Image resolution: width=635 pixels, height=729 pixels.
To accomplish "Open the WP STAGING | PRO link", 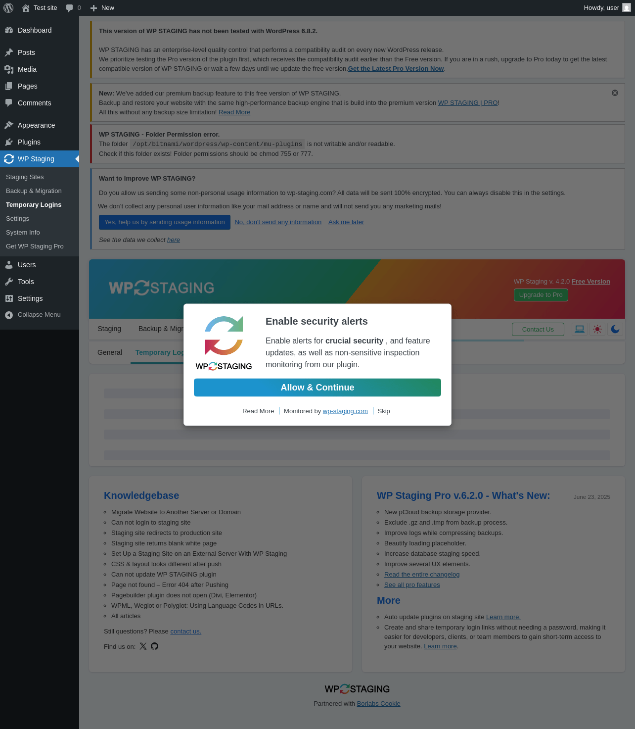I will pos(468,103).
